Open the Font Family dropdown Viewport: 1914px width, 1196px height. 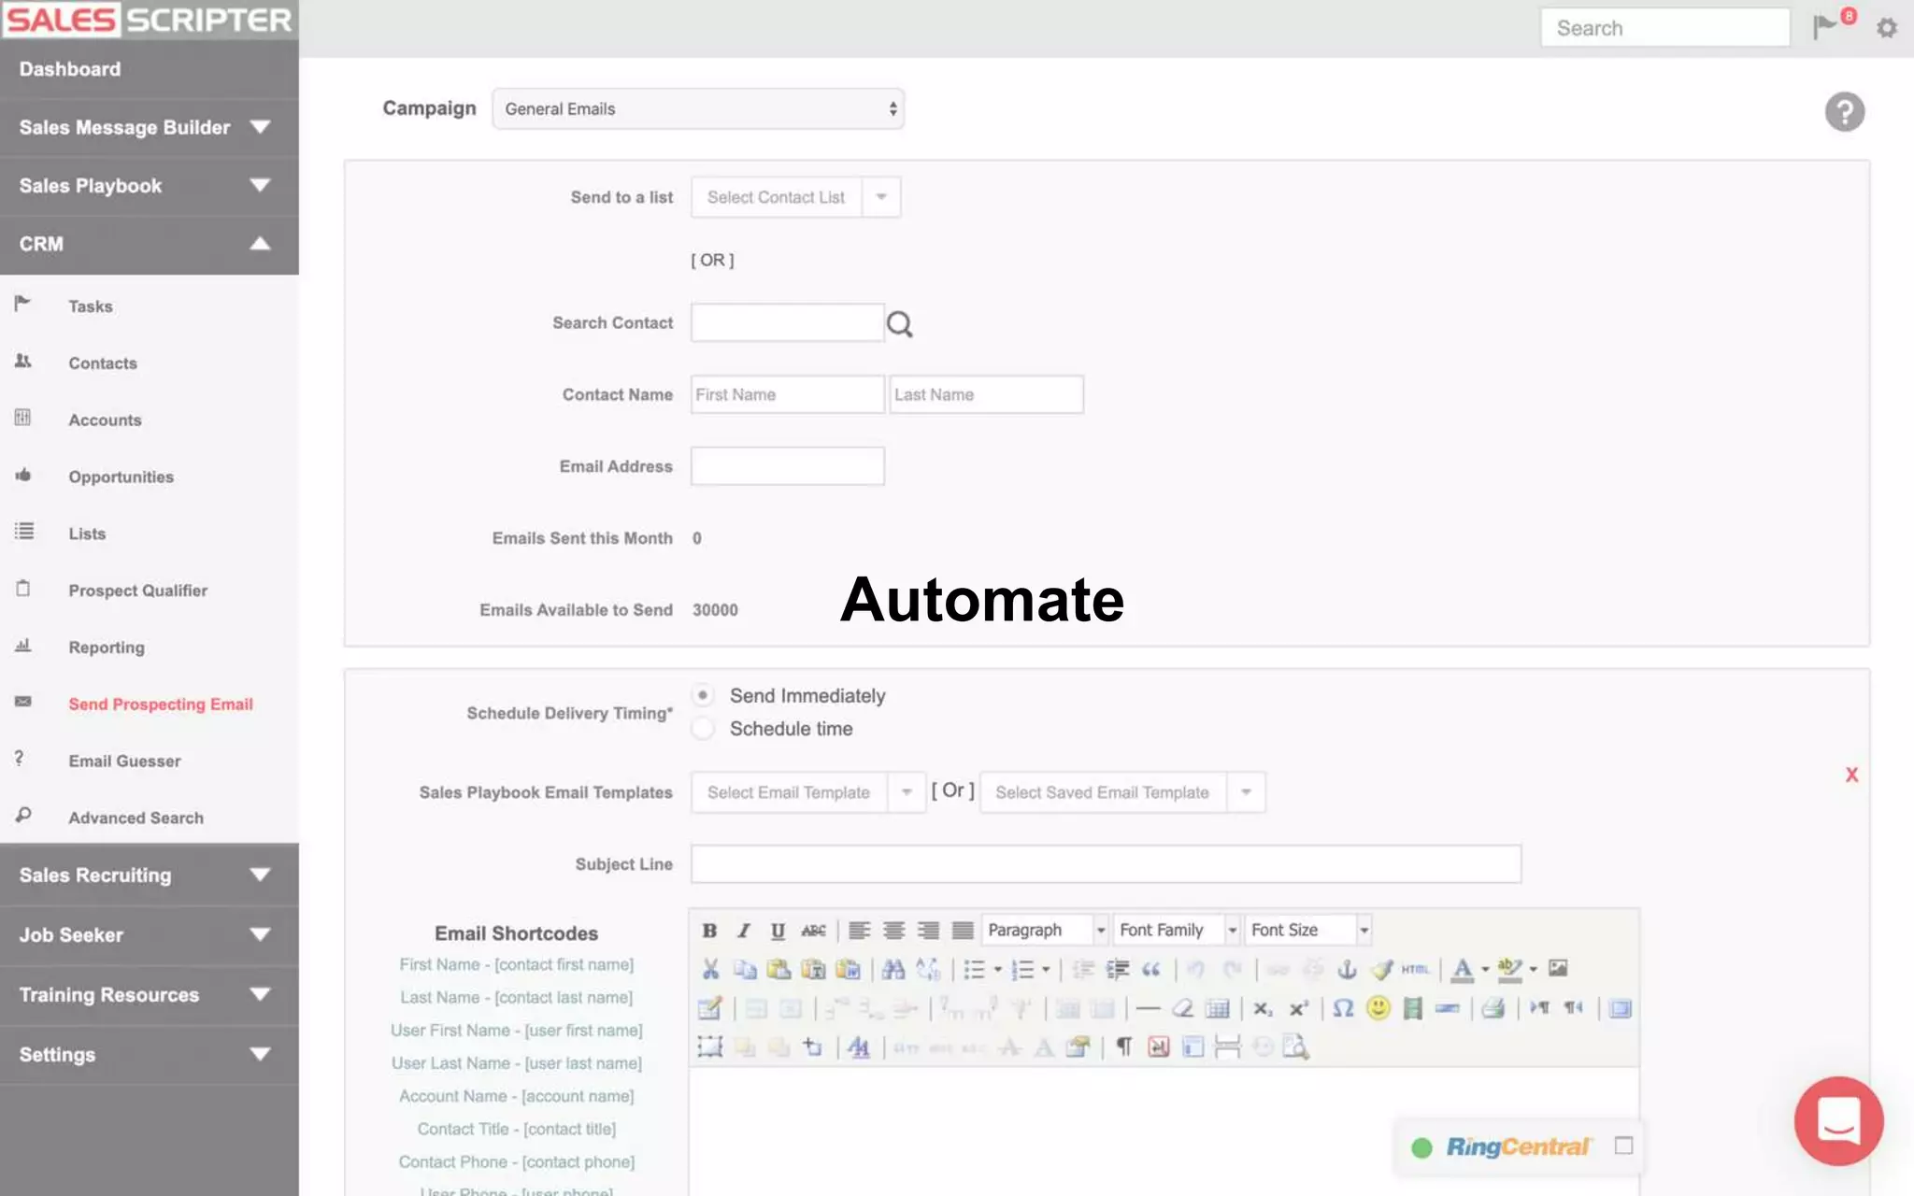(x=1178, y=931)
